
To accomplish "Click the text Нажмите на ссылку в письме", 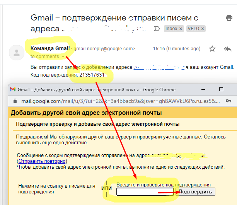I will [57, 189].
